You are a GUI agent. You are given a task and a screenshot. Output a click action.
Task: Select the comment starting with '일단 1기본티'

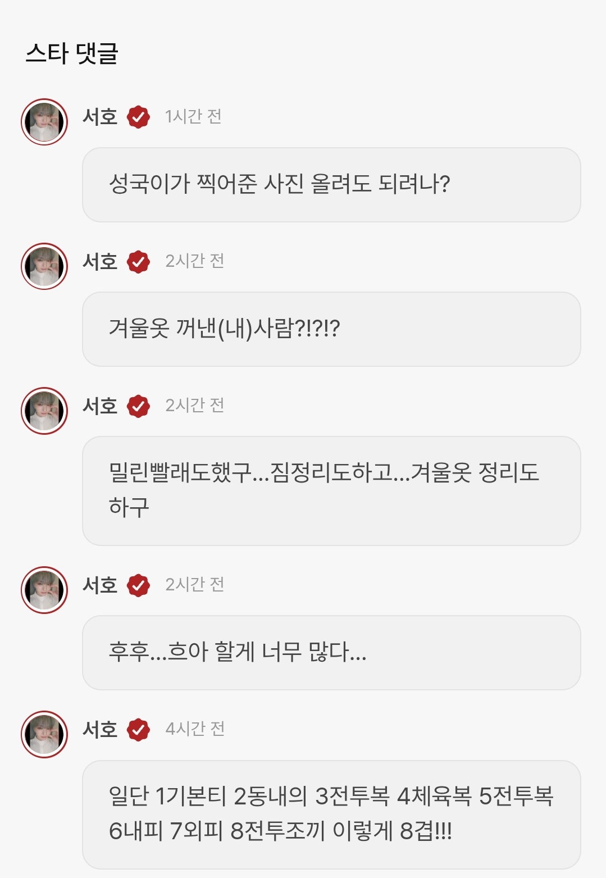click(331, 814)
